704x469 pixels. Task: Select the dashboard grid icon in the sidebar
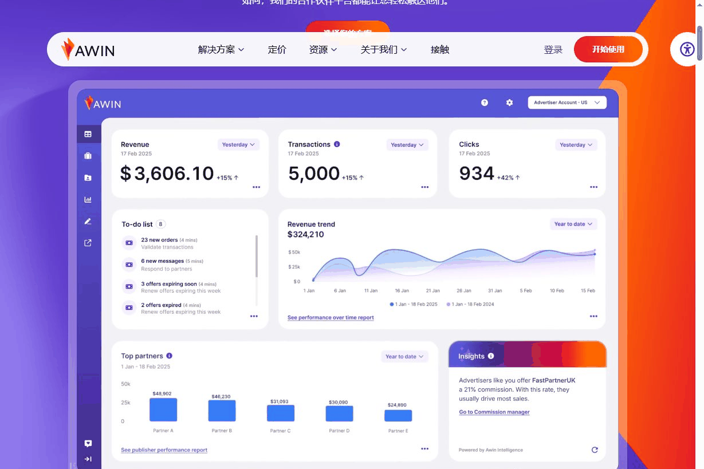click(x=88, y=134)
